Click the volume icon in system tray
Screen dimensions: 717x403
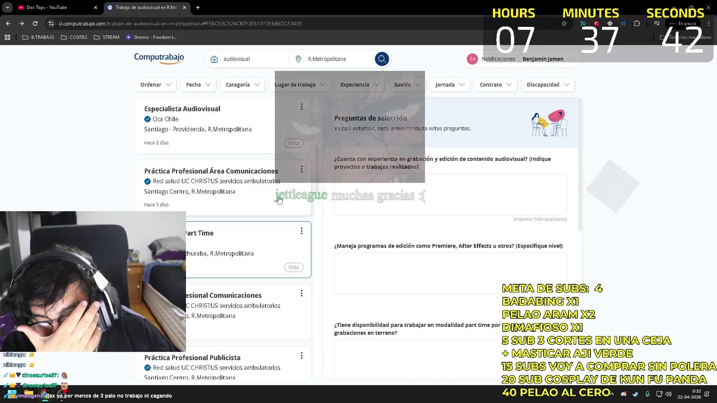pyautogui.click(x=668, y=394)
